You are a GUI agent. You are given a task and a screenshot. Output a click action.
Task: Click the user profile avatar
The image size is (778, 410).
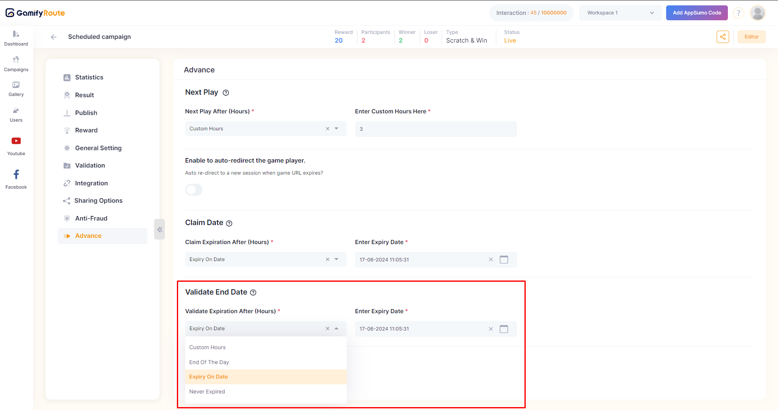[757, 13]
